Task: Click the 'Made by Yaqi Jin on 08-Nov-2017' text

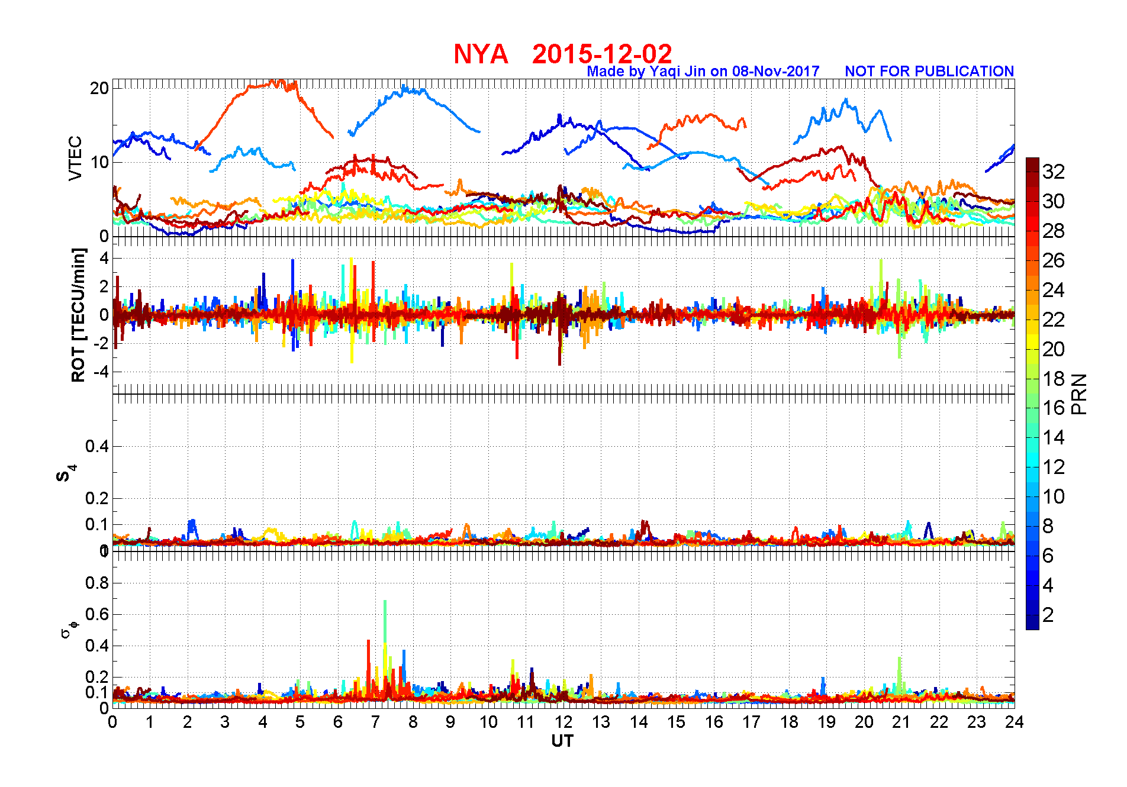Action: click(x=703, y=72)
